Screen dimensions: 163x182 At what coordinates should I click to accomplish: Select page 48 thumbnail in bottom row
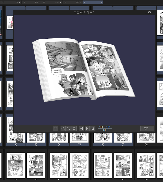pyautogui.click(x=146, y=165)
